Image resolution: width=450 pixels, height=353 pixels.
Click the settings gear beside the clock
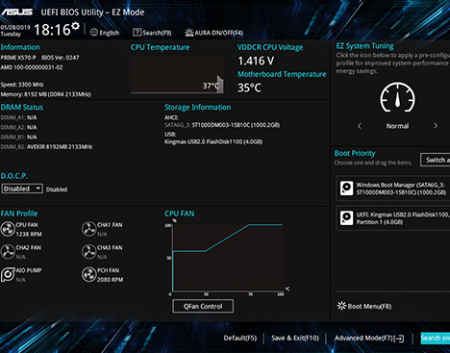tap(76, 26)
